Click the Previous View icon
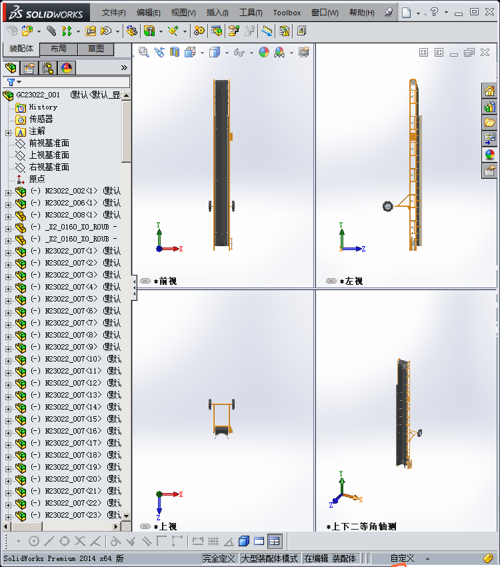The width and height of the screenshot is (500, 567). [159, 52]
